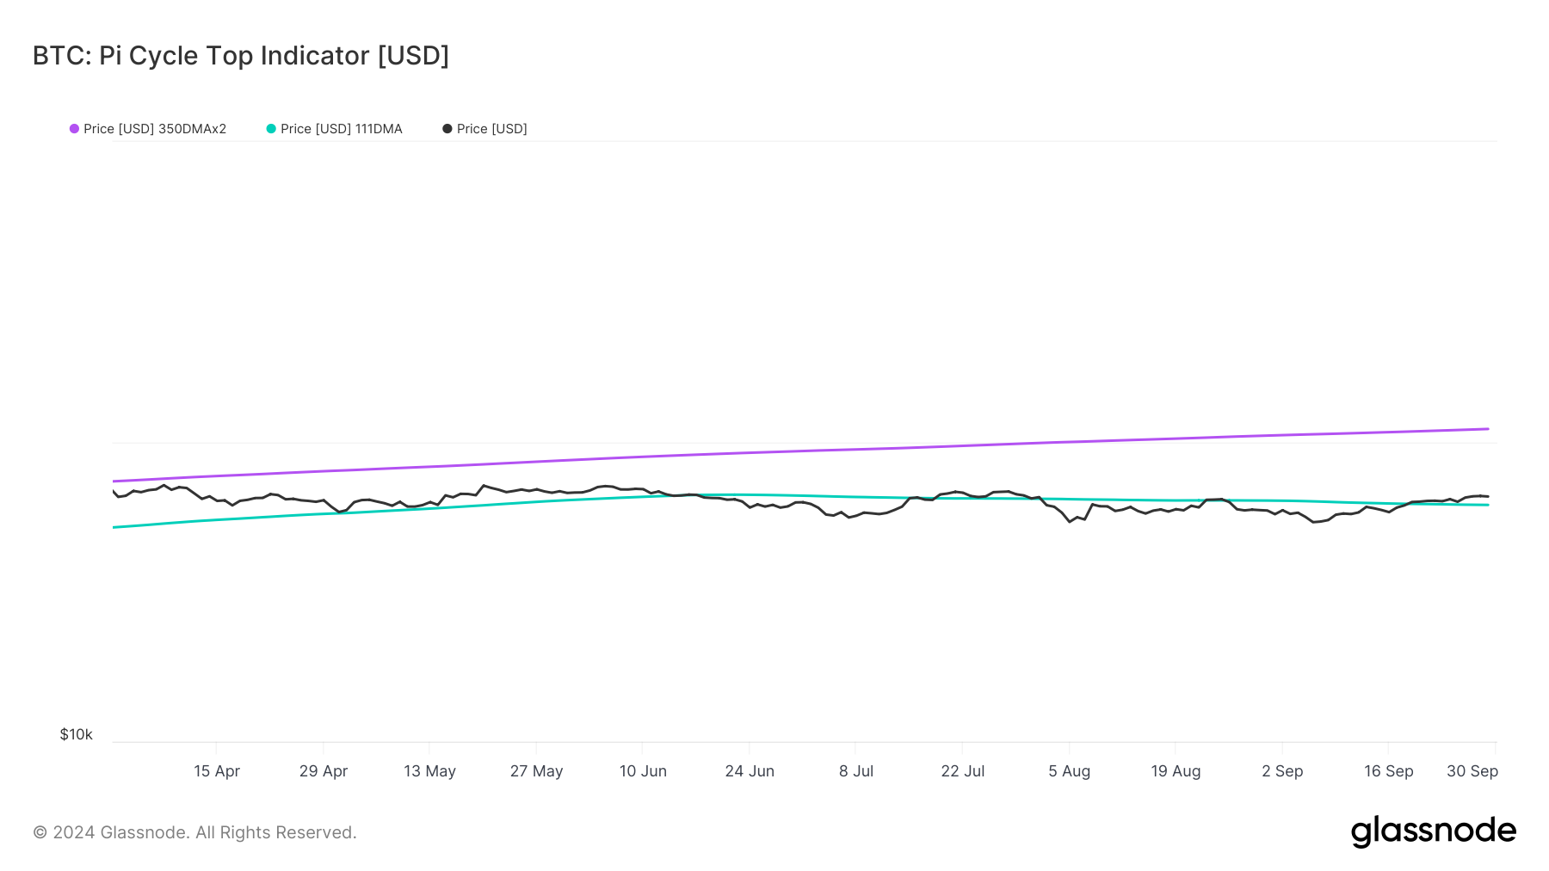Image resolution: width=1549 pixels, height=871 pixels.
Task: Click the glassnode logo
Action: [x=1433, y=831]
